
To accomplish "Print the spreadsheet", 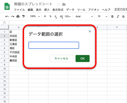I will (18, 16).
